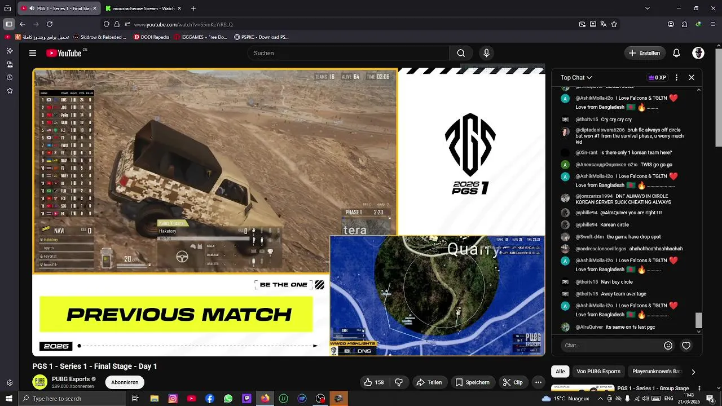Switch to moustacheone Stream tab
This screenshot has width=722, height=406.
pos(143,8)
